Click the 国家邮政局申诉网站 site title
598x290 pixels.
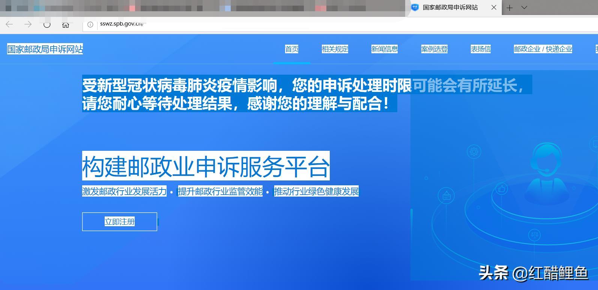tap(45, 49)
